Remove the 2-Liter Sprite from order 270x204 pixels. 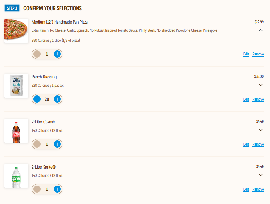[x=258, y=189]
